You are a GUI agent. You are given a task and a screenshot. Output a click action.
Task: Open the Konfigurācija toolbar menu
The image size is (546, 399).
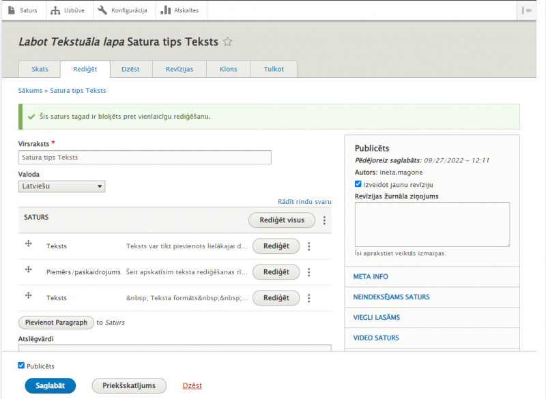point(124,10)
